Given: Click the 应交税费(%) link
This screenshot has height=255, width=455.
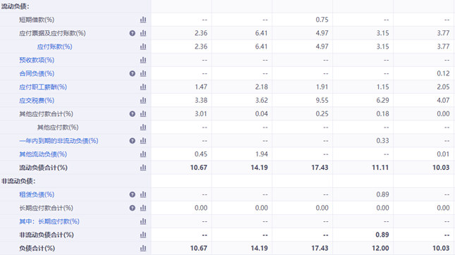Looking at the screenshot, I should (37, 101).
